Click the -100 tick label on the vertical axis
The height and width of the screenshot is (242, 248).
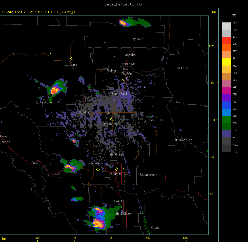[x=210, y=194]
